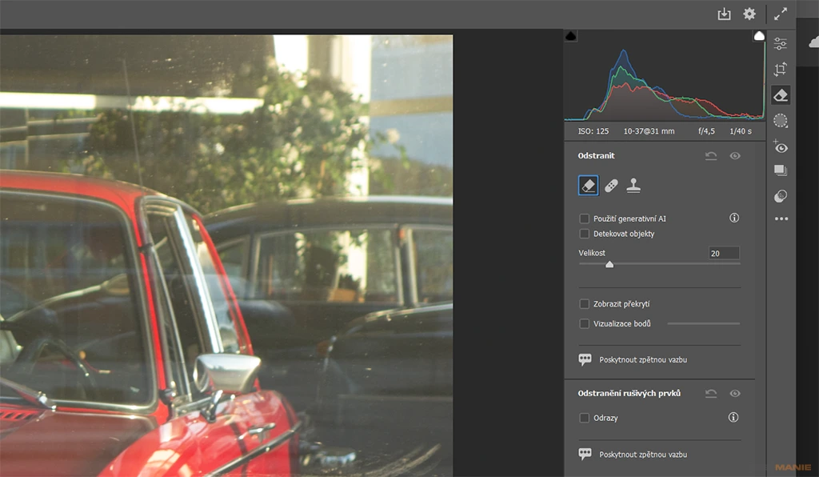Image resolution: width=819 pixels, height=477 pixels.
Task: Check Detekovat objekty
Action: tap(585, 234)
